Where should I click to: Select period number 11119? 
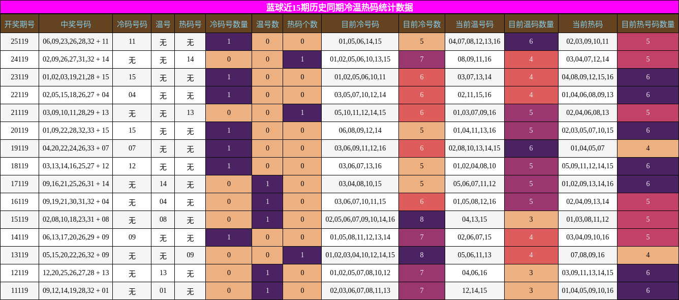pos(19,291)
